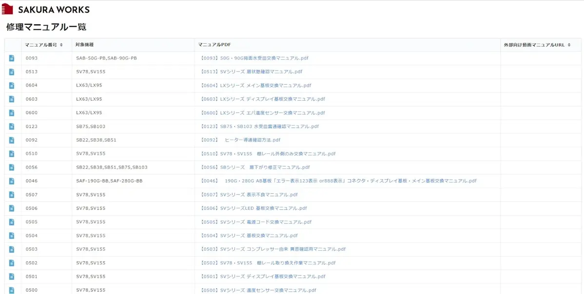Click the マニュアルPDF column header
The image size is (584, 294).
pos(214,45)
